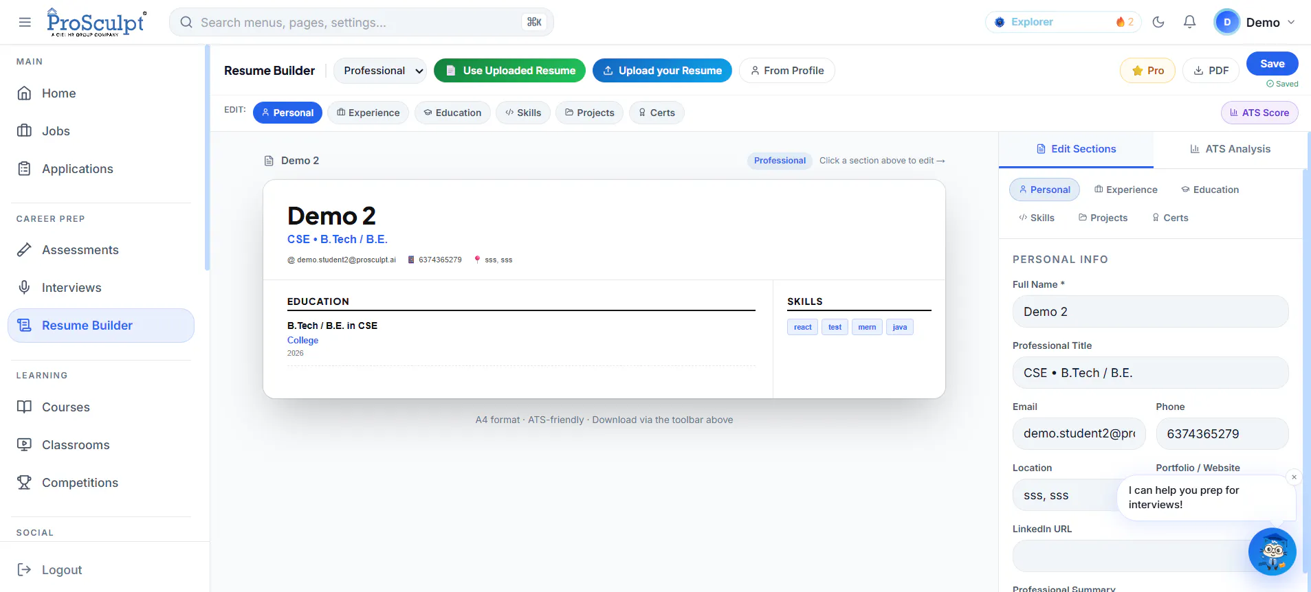Screen dimensions: 1311x592
Task: Open Jobs in sidebar
Action: [x=101, y=131]
